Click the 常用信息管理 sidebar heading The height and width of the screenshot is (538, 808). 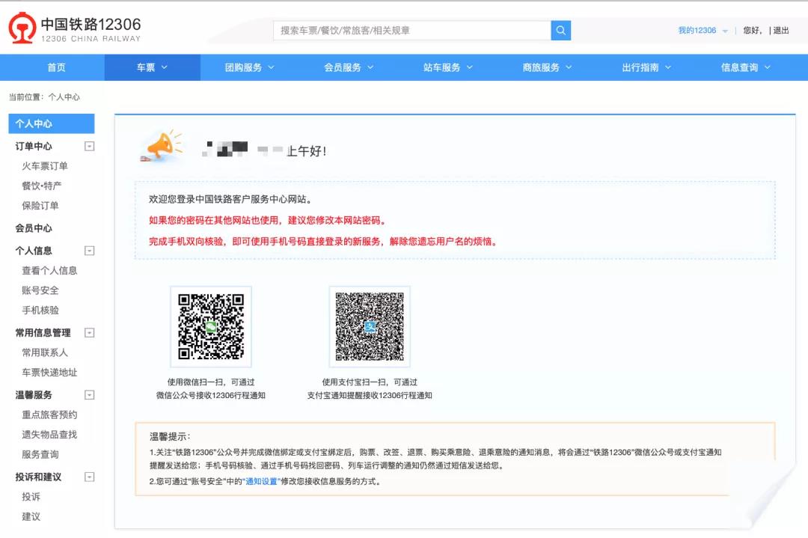(43, 333)
